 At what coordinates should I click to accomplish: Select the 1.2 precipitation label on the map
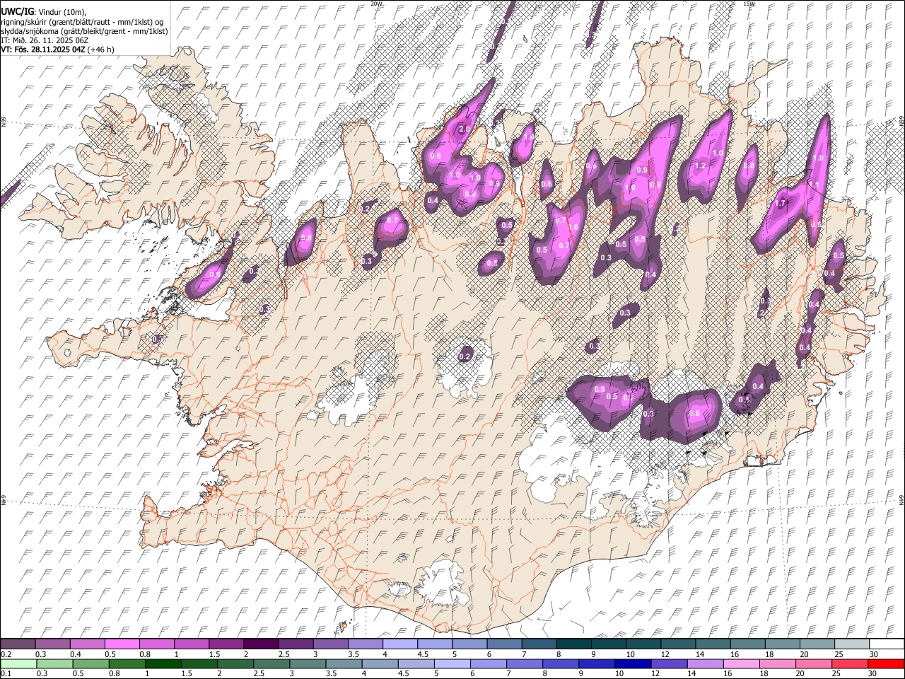[701, 166]
